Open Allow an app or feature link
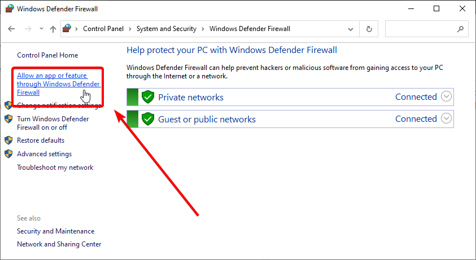 (x=58, y=84)
